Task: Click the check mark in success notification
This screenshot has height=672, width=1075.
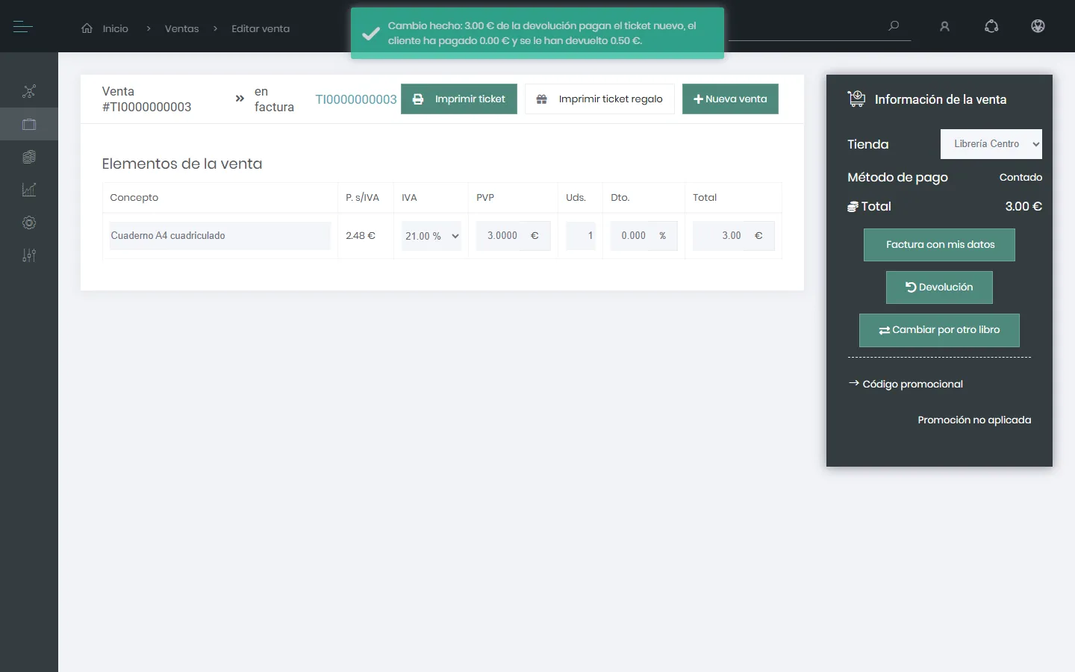Action: (x=370, y=33)
